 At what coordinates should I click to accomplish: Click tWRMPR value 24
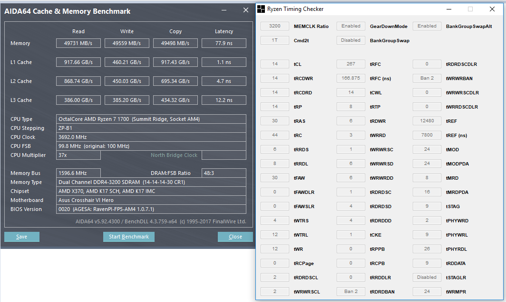coord(427,292)
